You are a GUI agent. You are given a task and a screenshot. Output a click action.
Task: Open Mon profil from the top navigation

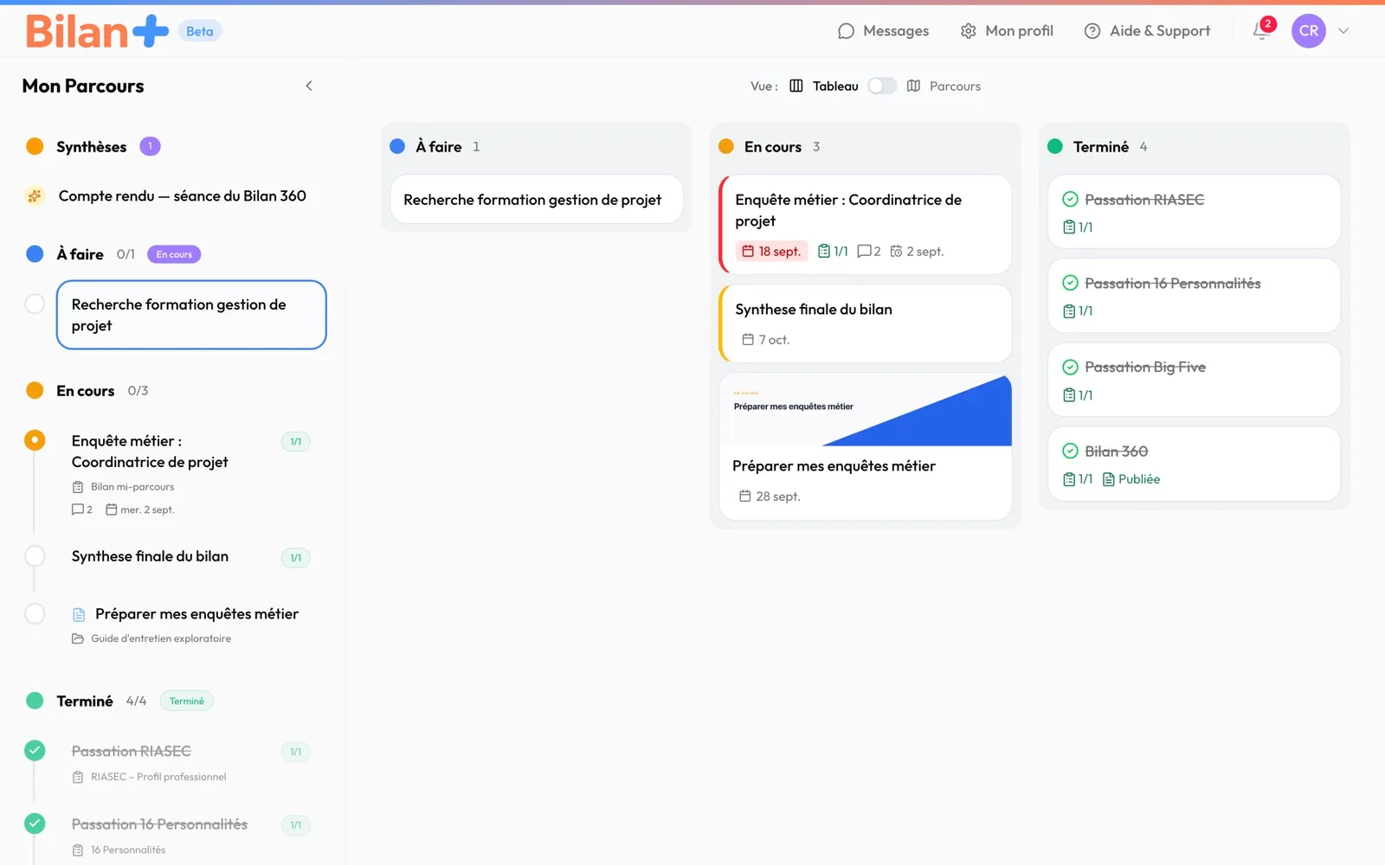(x=1007, y=31)
